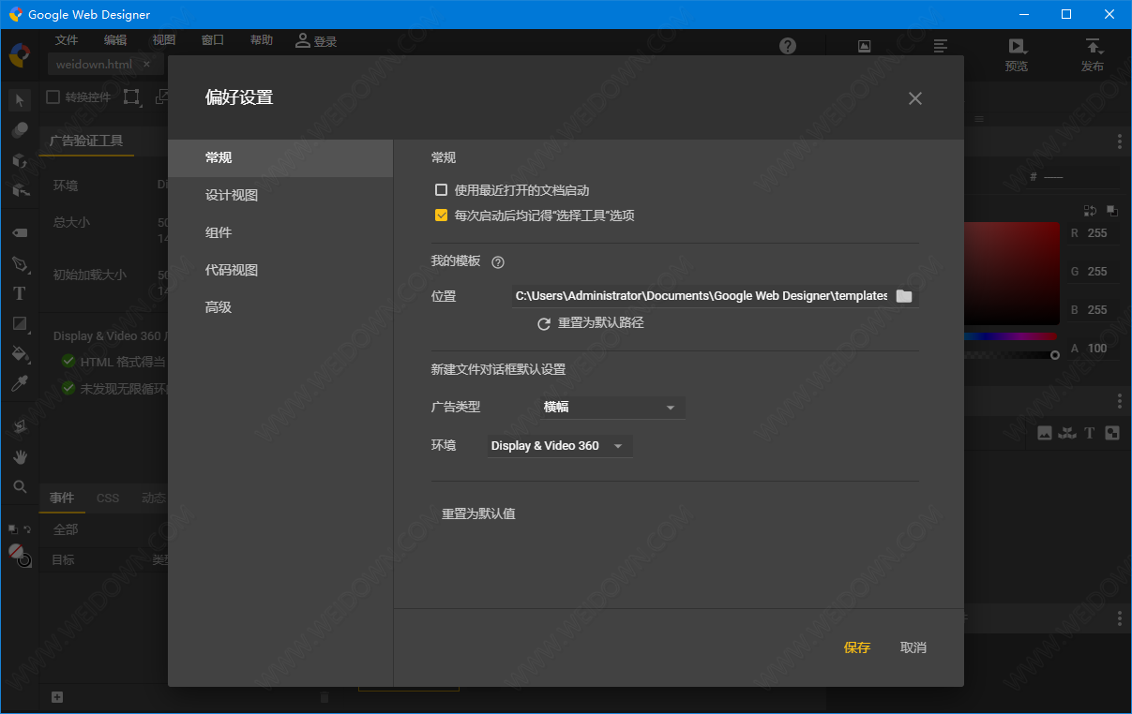The width and height of the screenshot is (1132, 714).
Task: Choose the 3D stage rotate tool
Action: (20, 190)
